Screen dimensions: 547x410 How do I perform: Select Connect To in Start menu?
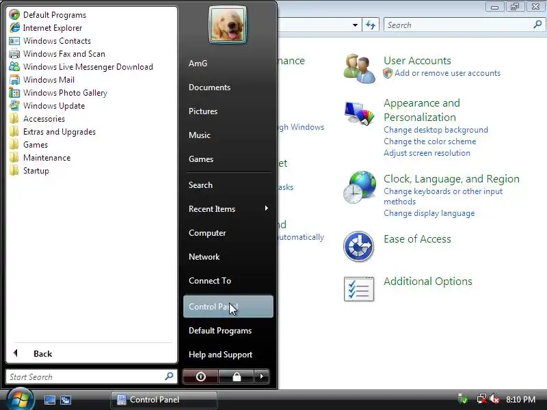click(210, 281)
